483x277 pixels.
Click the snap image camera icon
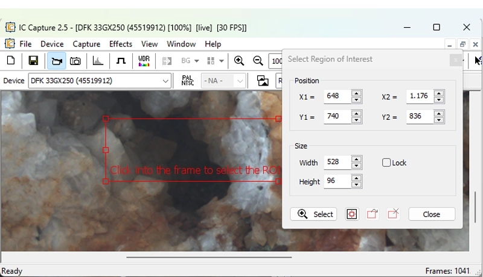pos(75,61)
